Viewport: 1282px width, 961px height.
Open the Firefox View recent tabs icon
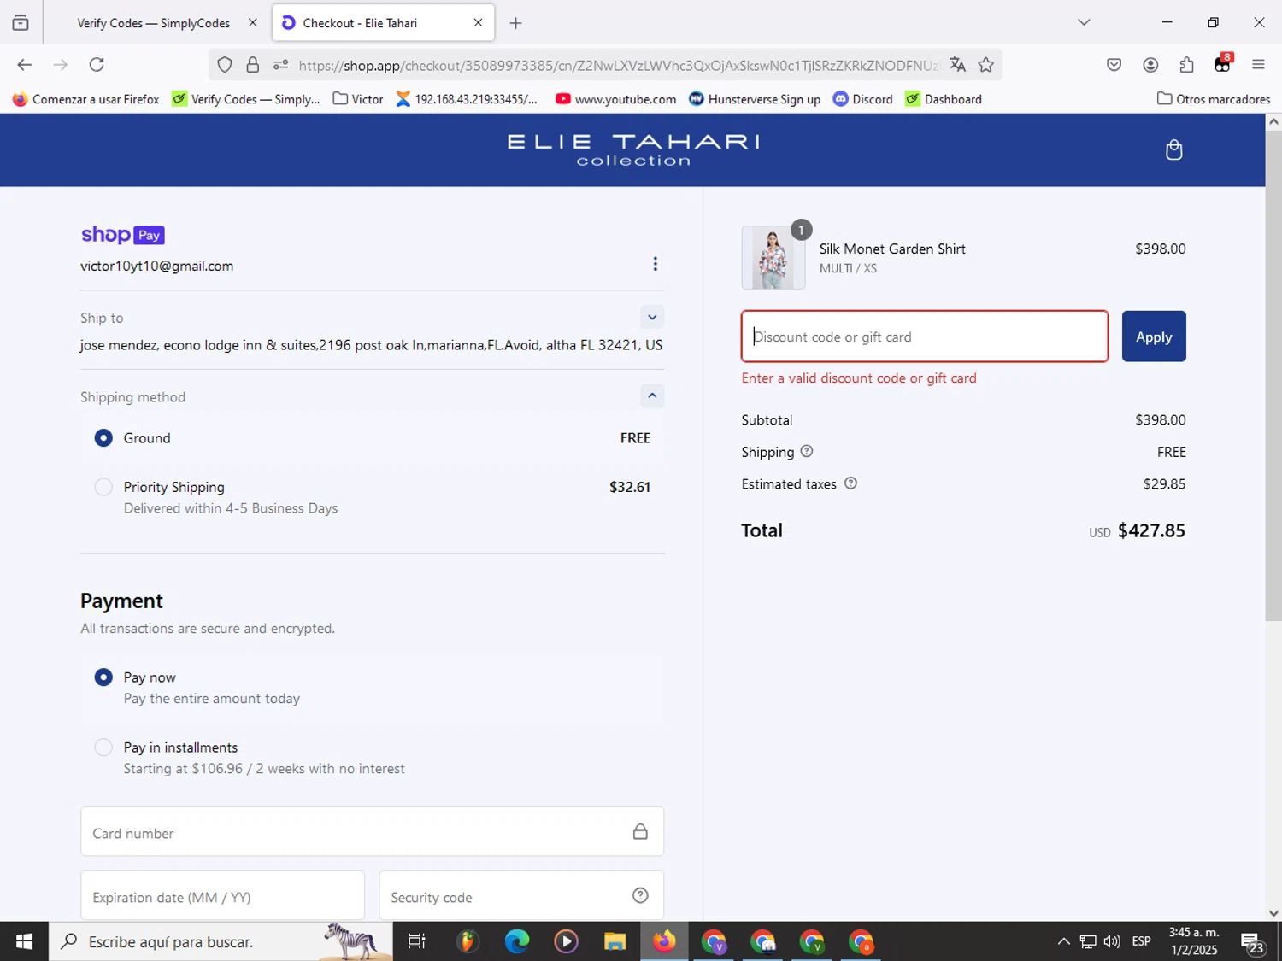(21, 23)
